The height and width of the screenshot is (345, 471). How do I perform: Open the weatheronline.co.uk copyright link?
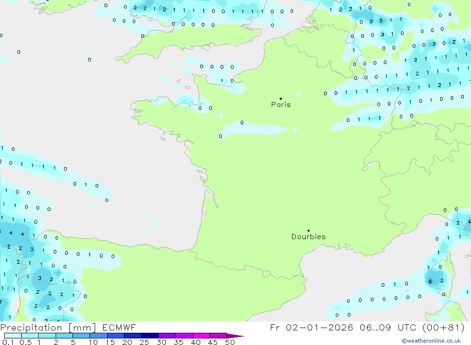[431, 341]
